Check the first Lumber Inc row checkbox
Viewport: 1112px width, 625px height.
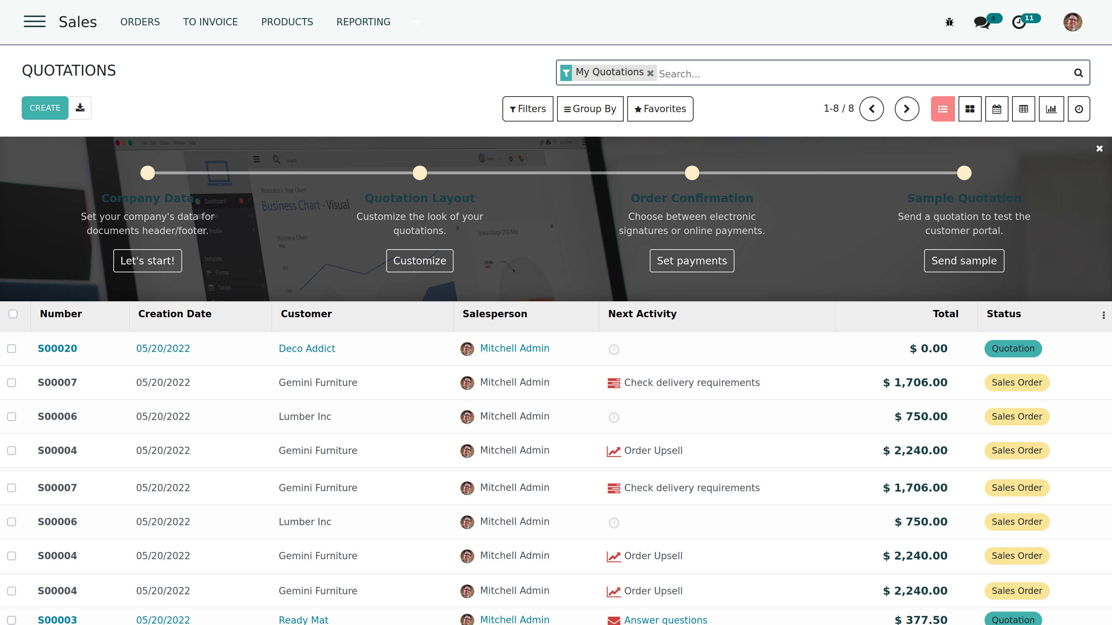tap(12, 417)
